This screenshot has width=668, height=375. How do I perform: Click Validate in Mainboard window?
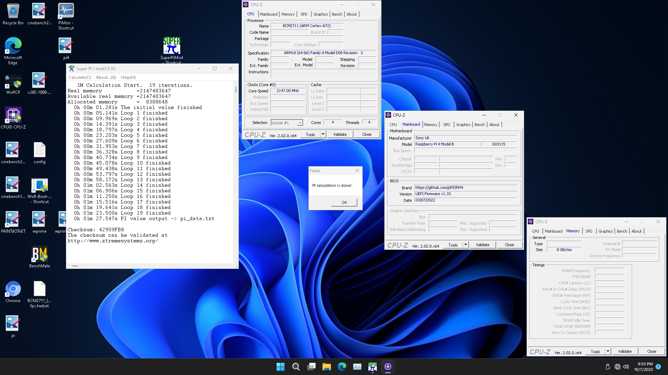pos(483,245)
